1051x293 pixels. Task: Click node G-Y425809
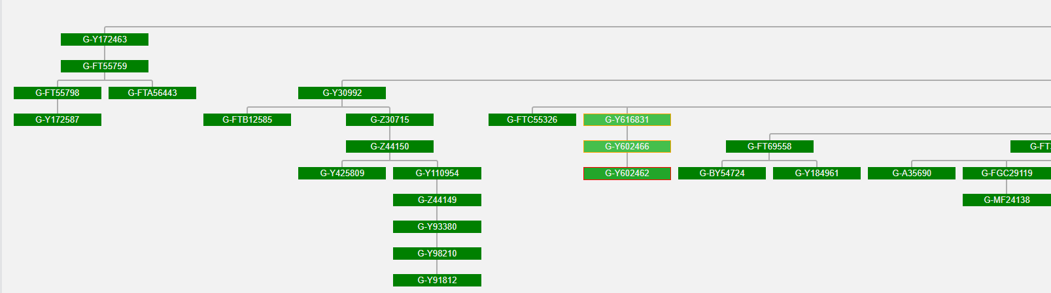(x=342, y=174)
